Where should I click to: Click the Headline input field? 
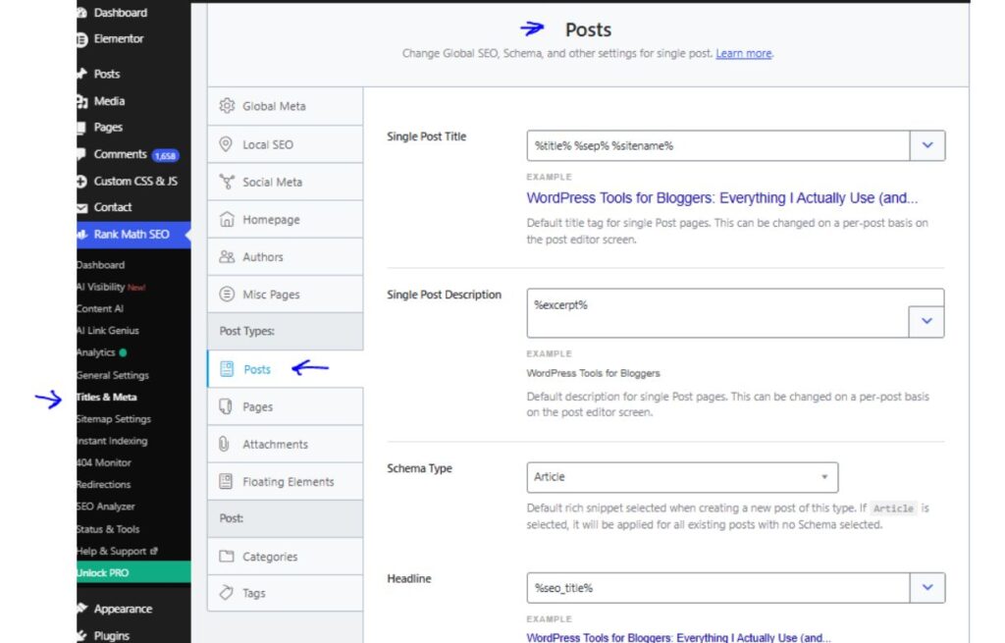pos(717,587)
